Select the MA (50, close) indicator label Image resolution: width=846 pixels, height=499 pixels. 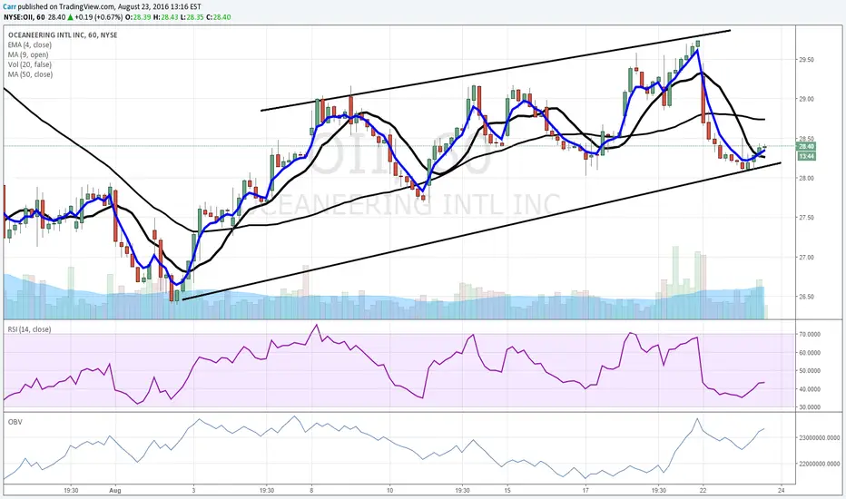point(30,73)
